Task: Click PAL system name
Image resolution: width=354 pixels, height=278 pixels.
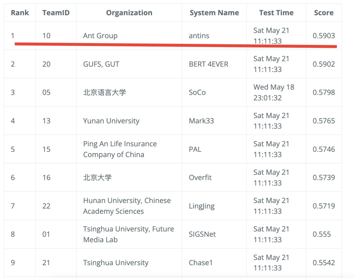Action: click(195, 149)
